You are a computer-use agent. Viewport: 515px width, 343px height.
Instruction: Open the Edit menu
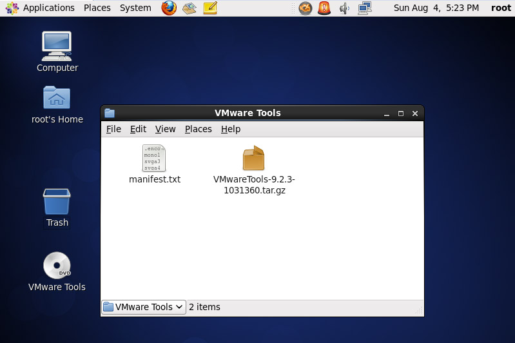pos(138,129)
